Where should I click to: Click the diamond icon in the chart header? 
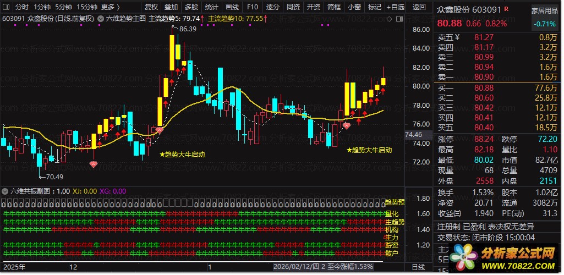point(389,19)
